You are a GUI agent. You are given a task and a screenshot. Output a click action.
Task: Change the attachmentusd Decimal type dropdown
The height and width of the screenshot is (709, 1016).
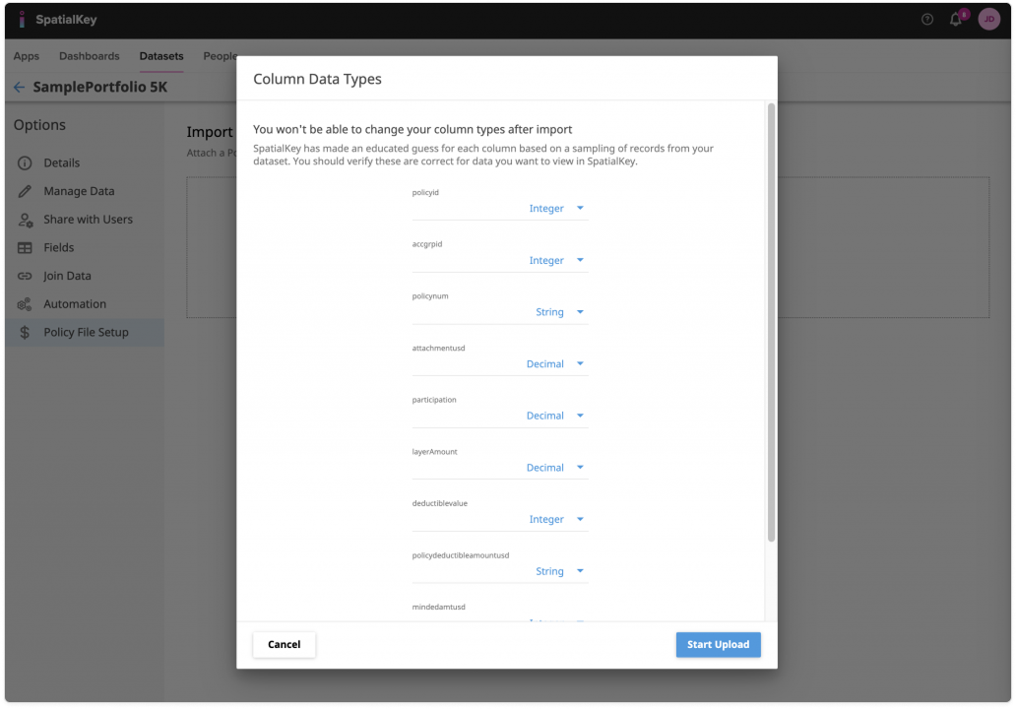pyautogui.click(x=579, y=364)
